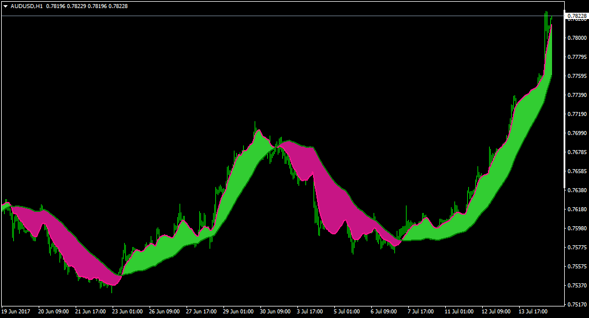Select the current price label 0.78228
This screenshot has height=318, width=589.
click(577, 16)
